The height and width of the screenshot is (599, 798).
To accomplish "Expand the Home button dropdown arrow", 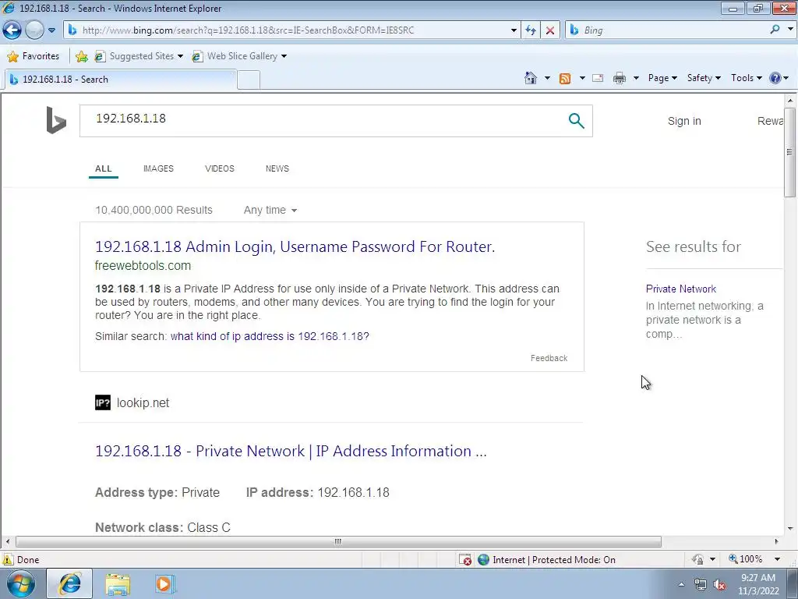I will (x=547, y=78).
